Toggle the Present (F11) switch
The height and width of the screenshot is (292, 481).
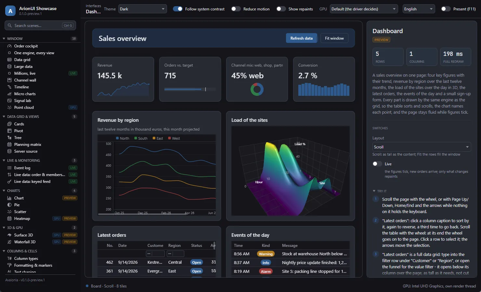pyautogui.click(x=446, y=9)
